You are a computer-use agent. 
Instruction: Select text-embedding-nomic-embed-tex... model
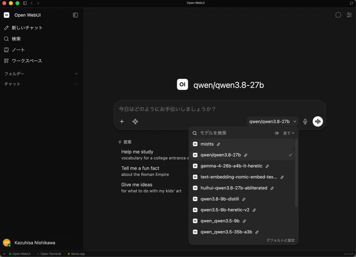coord(243,177)
